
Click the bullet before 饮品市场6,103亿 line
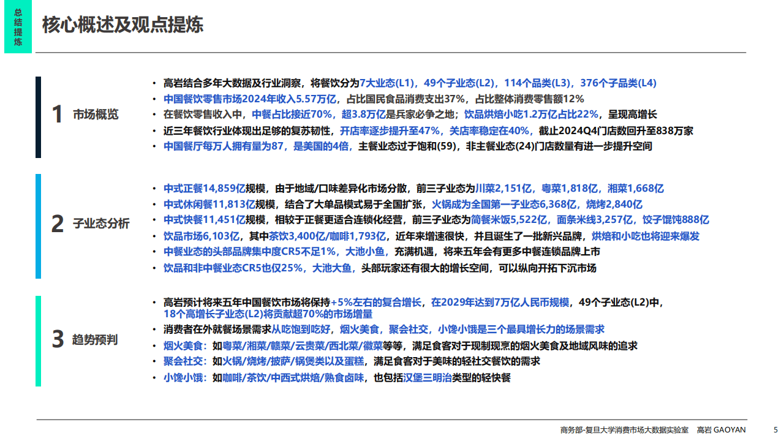(x=153, y=236)
